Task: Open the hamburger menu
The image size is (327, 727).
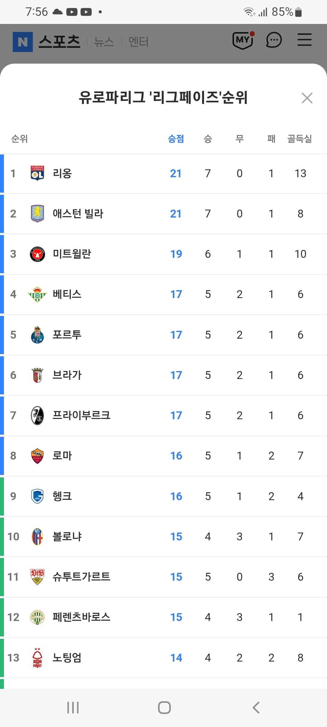Action: click(304, 40)
